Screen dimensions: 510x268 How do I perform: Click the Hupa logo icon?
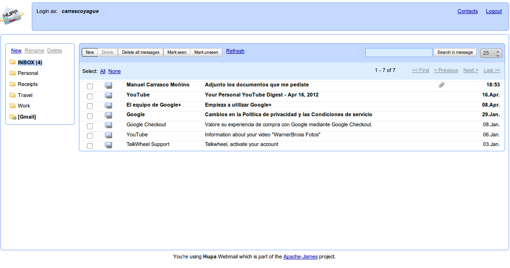(x=13, y=16)
